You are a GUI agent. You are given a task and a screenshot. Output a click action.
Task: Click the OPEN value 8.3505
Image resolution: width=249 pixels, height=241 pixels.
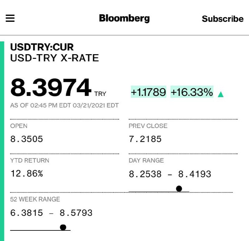tap(26, 139)
